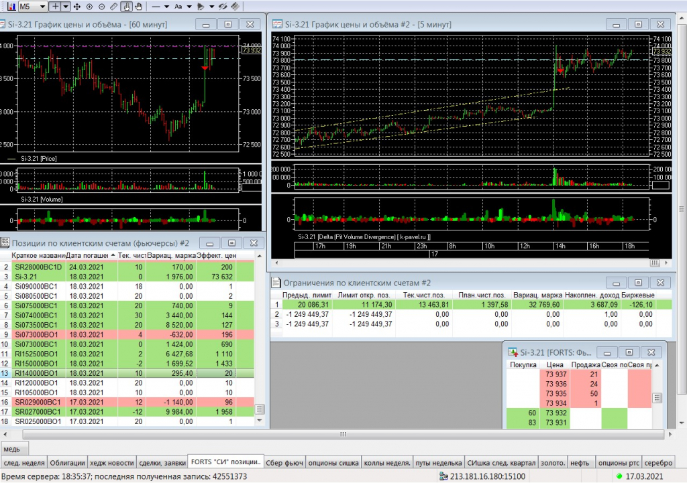Click the positions table scroll-down arrow
687x483 pixels.
click(260, 421)
